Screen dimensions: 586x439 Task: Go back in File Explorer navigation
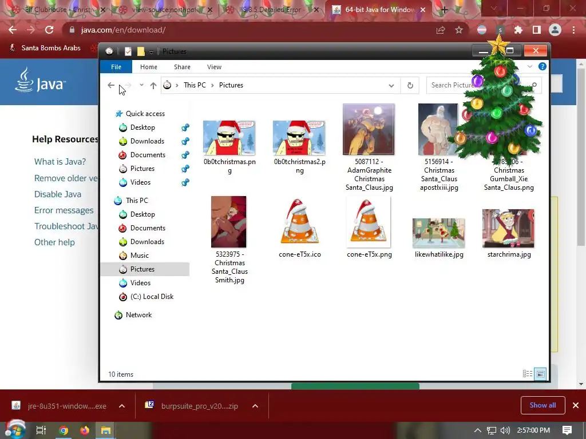(x=111, y=85)
